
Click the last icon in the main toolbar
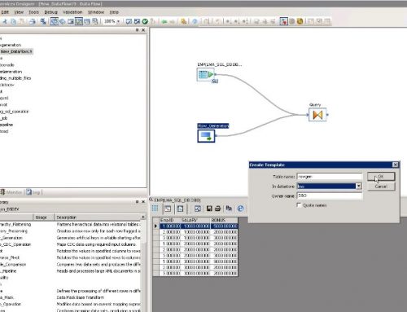[327, 21]
